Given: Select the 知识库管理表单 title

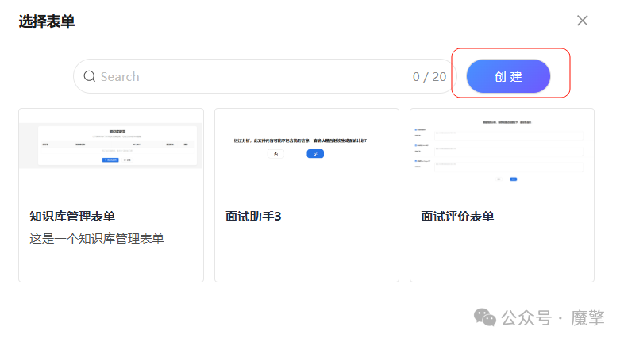Looking at the screenshot, I should coord(72,217).
